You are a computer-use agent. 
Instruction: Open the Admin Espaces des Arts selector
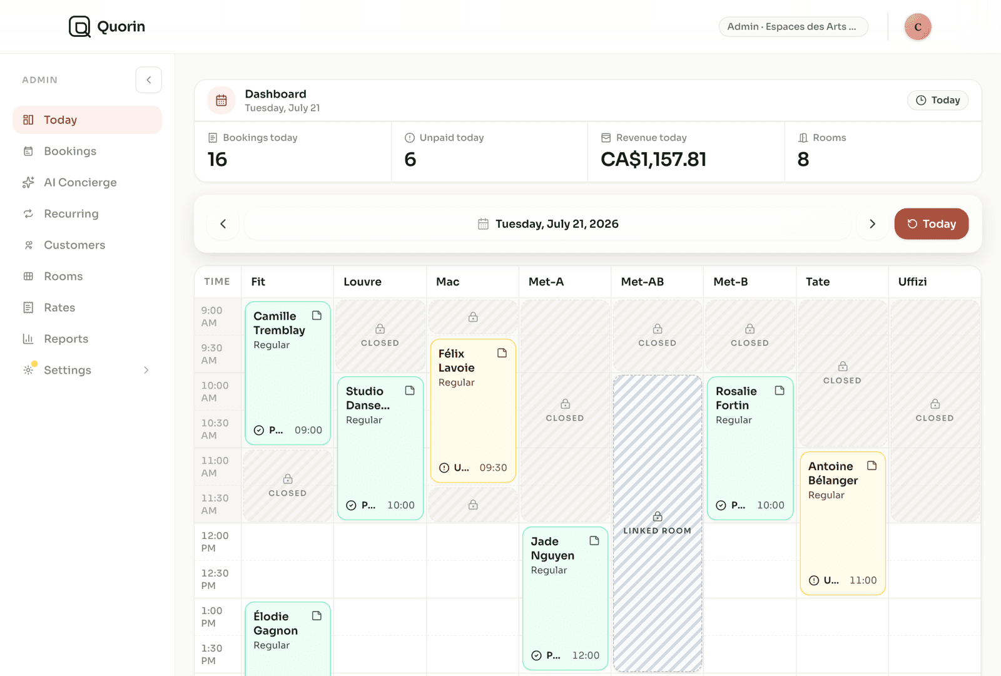[793, 26]
